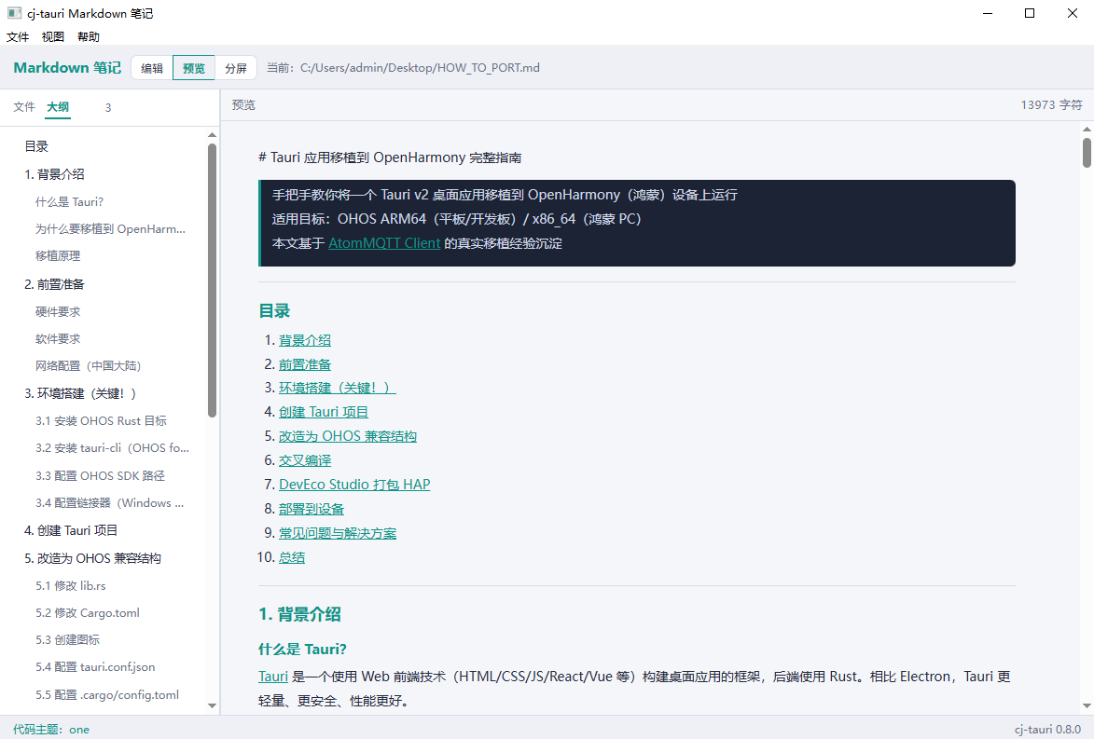The image size is (1094, 739).
Task: Select outline item 5.3 创建图标
Action: pyautogui.click(x=68, y=640)
